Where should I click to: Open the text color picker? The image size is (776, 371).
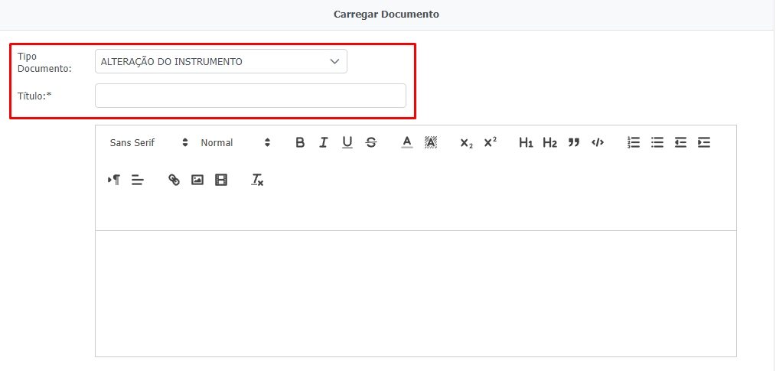pyautogui.click(x=407, y=142)
